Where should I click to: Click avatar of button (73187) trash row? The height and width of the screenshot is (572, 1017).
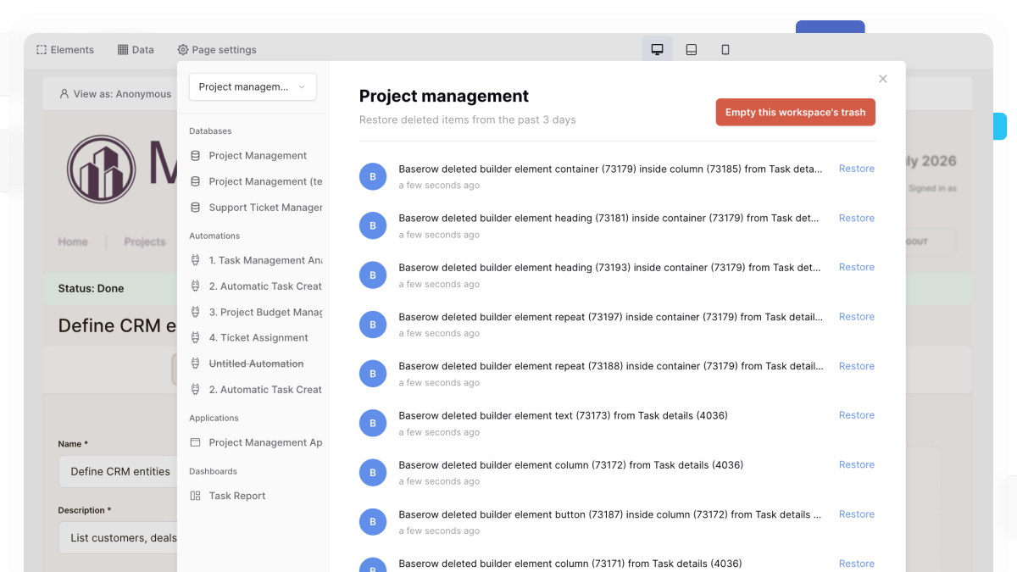tap(373, 522)
